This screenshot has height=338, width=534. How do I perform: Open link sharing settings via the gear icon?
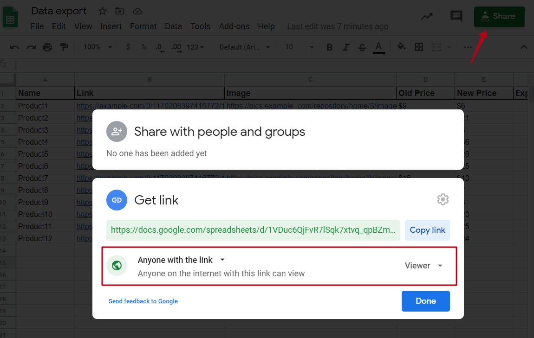coord(443,199)
